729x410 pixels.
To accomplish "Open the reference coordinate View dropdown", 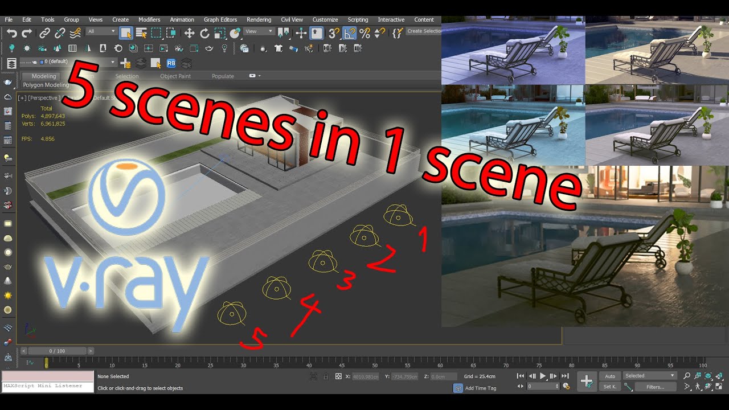I will (x=259, y=31).
